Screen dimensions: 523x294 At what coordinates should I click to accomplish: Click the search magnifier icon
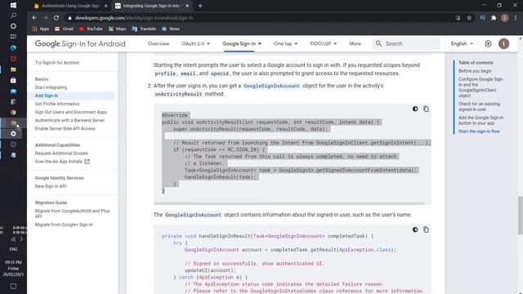[x=378, y=43]
